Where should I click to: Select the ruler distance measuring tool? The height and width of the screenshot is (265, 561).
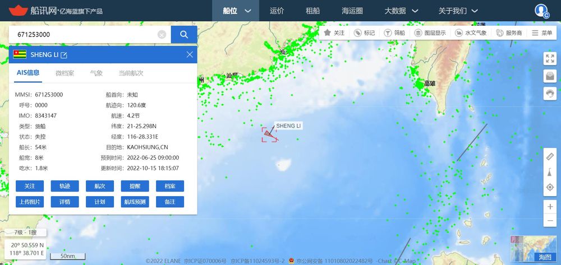(550, 156)
